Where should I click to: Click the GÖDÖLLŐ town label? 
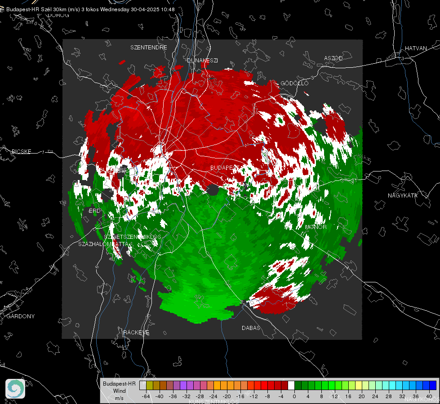294,83
